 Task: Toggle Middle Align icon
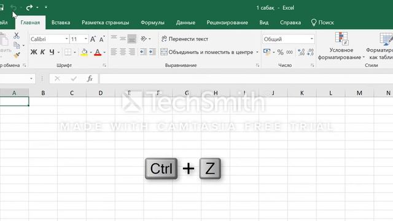coord(123,39)
